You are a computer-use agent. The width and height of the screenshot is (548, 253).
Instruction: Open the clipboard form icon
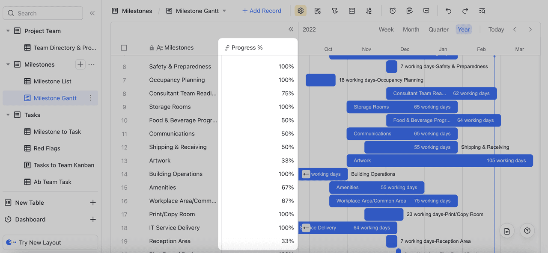409,11
